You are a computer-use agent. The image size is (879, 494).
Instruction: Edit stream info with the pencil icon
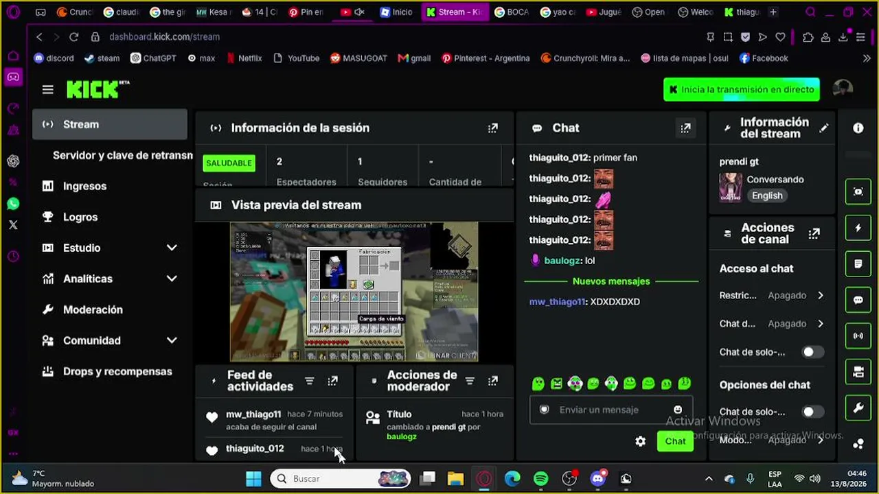click(823, 128)
